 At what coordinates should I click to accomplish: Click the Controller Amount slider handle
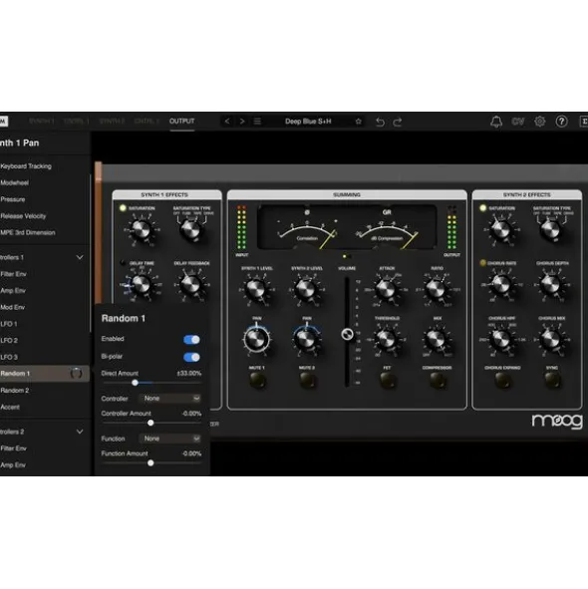click(150, 423)
